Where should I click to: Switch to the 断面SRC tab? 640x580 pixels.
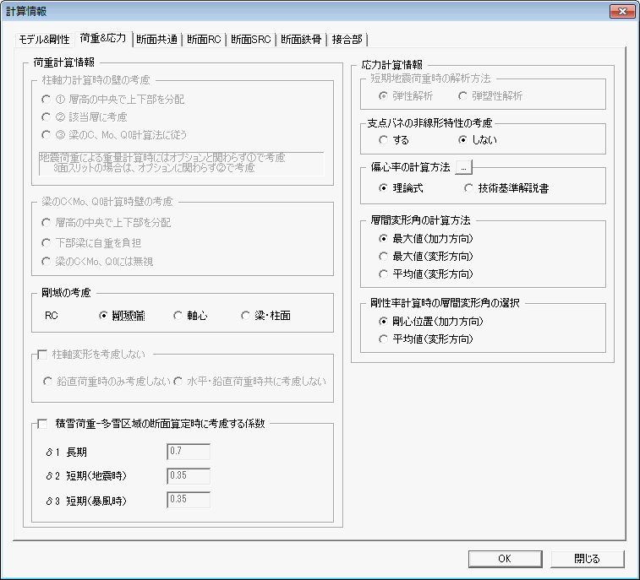click(x=252, y=41)
